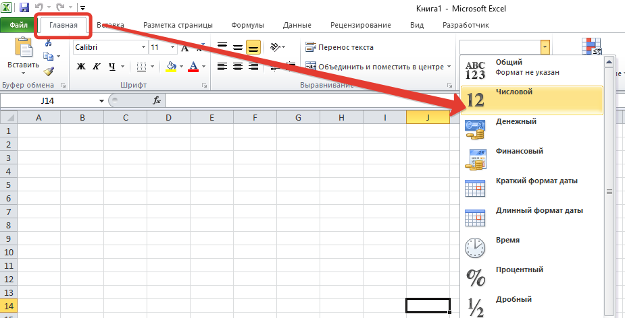
Task: Click the format list scrollbar thumb
Action: (609, 191)
